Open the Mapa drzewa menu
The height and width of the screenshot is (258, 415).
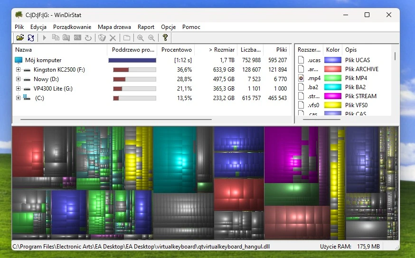114,27
